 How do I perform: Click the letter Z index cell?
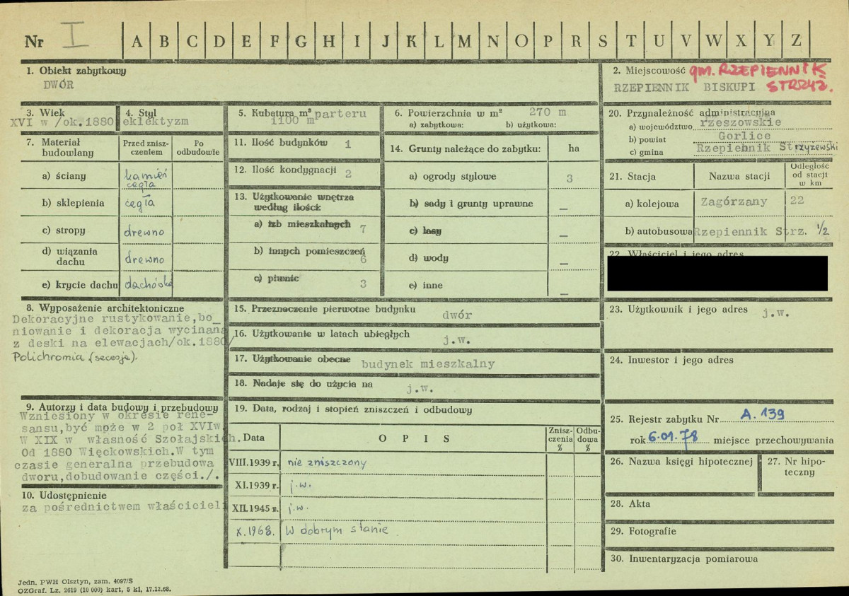[x=796, y=41]
